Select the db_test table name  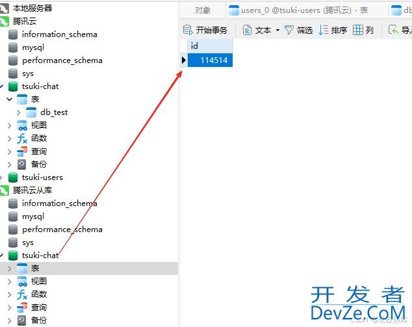tap(54, 112)
